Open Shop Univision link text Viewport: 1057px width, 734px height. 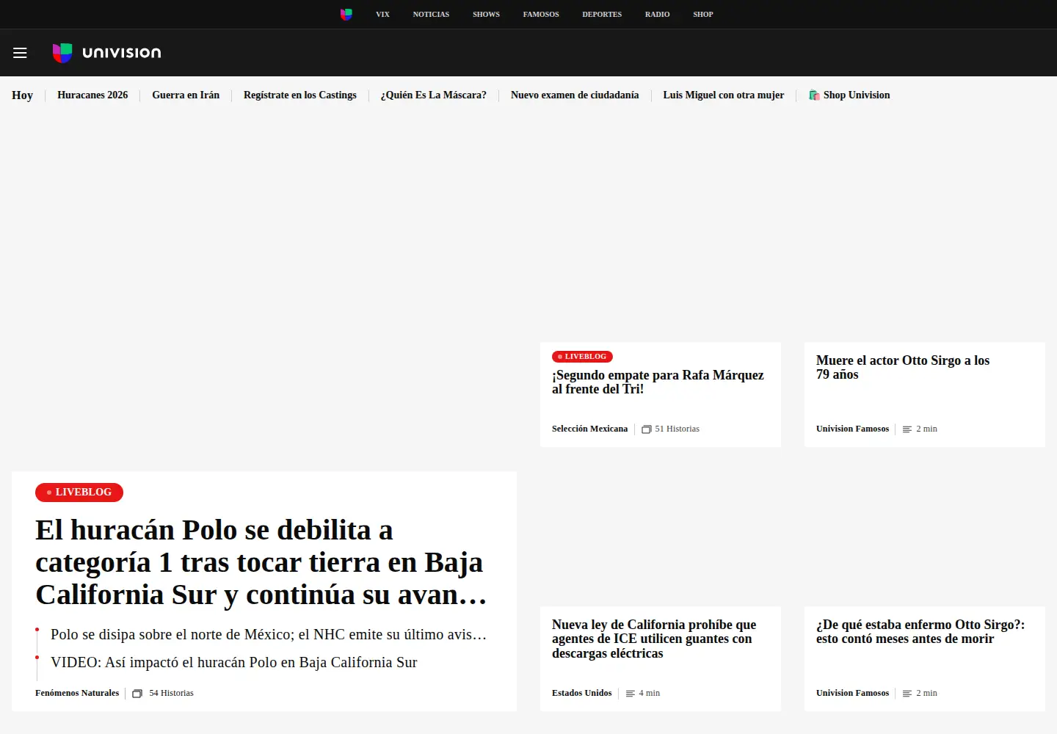coord(857,95)
